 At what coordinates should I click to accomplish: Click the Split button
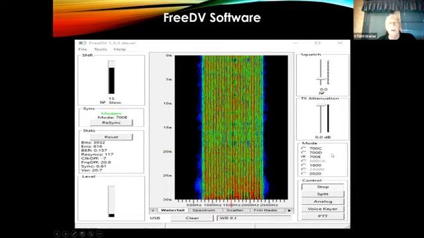coord(323,194)
